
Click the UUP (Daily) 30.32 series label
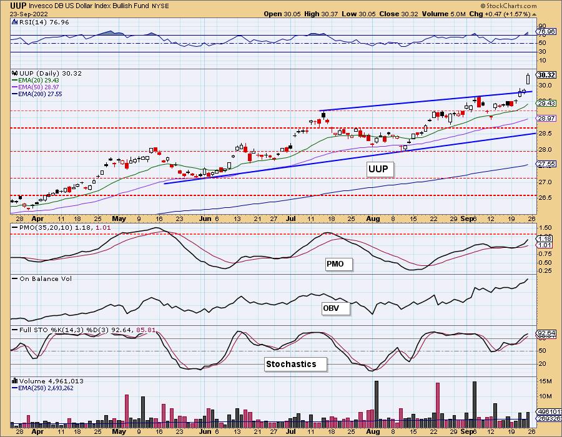pyautogui.click(x=51, y=73)
